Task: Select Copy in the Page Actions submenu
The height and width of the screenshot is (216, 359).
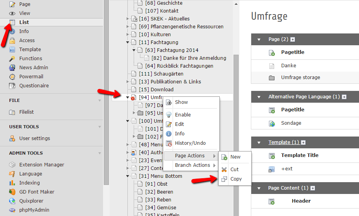Action: (235, 179)
